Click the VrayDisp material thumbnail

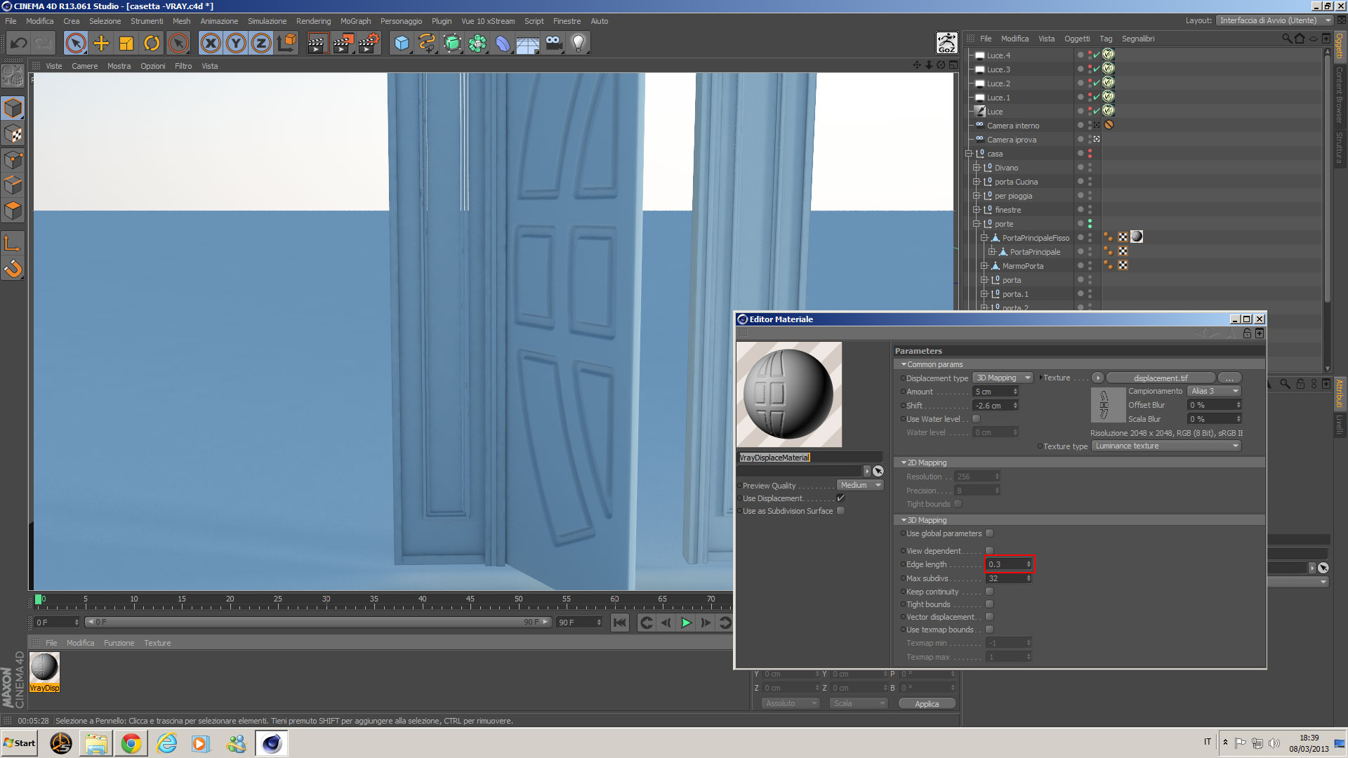44,667
